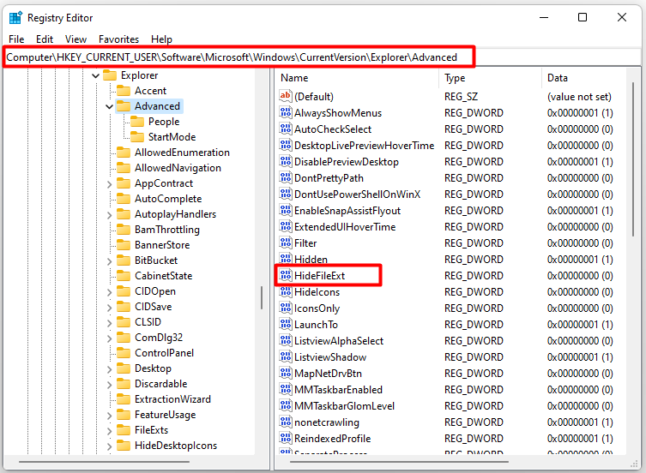
Task: Expand the AppContract key
Action: click(x=109, y=184)
